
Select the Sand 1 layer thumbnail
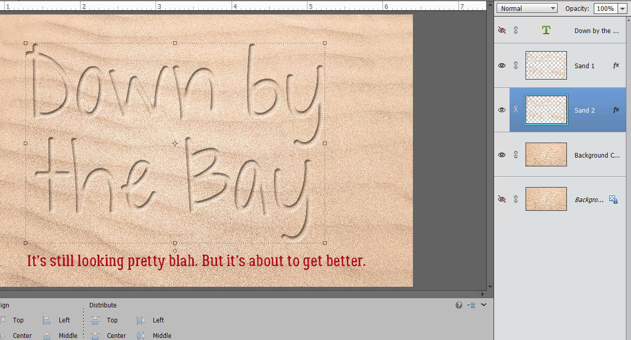coord(546,66)
